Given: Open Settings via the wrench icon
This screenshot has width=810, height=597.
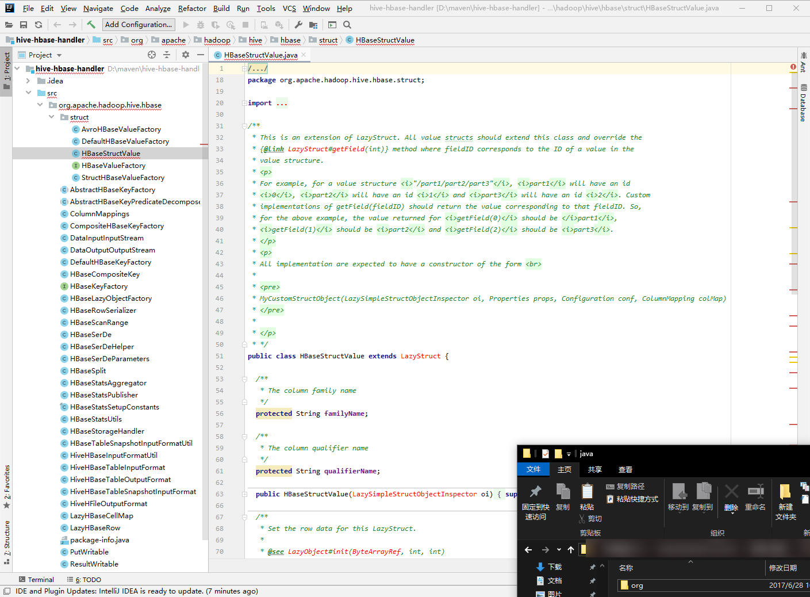Looking at the screenshot, I should [298, 25].
